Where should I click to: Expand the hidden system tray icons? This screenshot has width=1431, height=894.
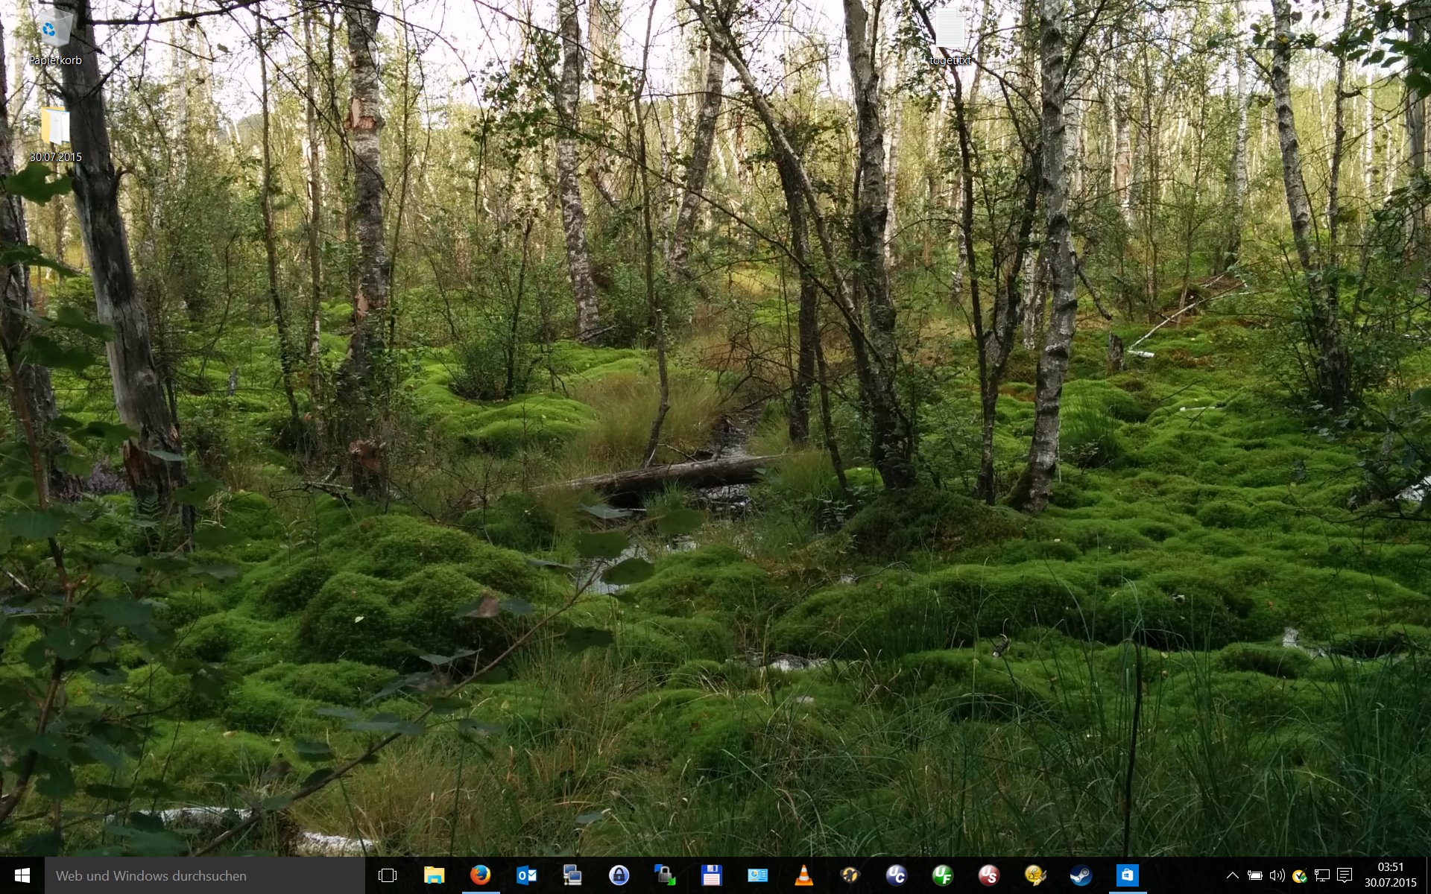click(x=1232, y=875)
